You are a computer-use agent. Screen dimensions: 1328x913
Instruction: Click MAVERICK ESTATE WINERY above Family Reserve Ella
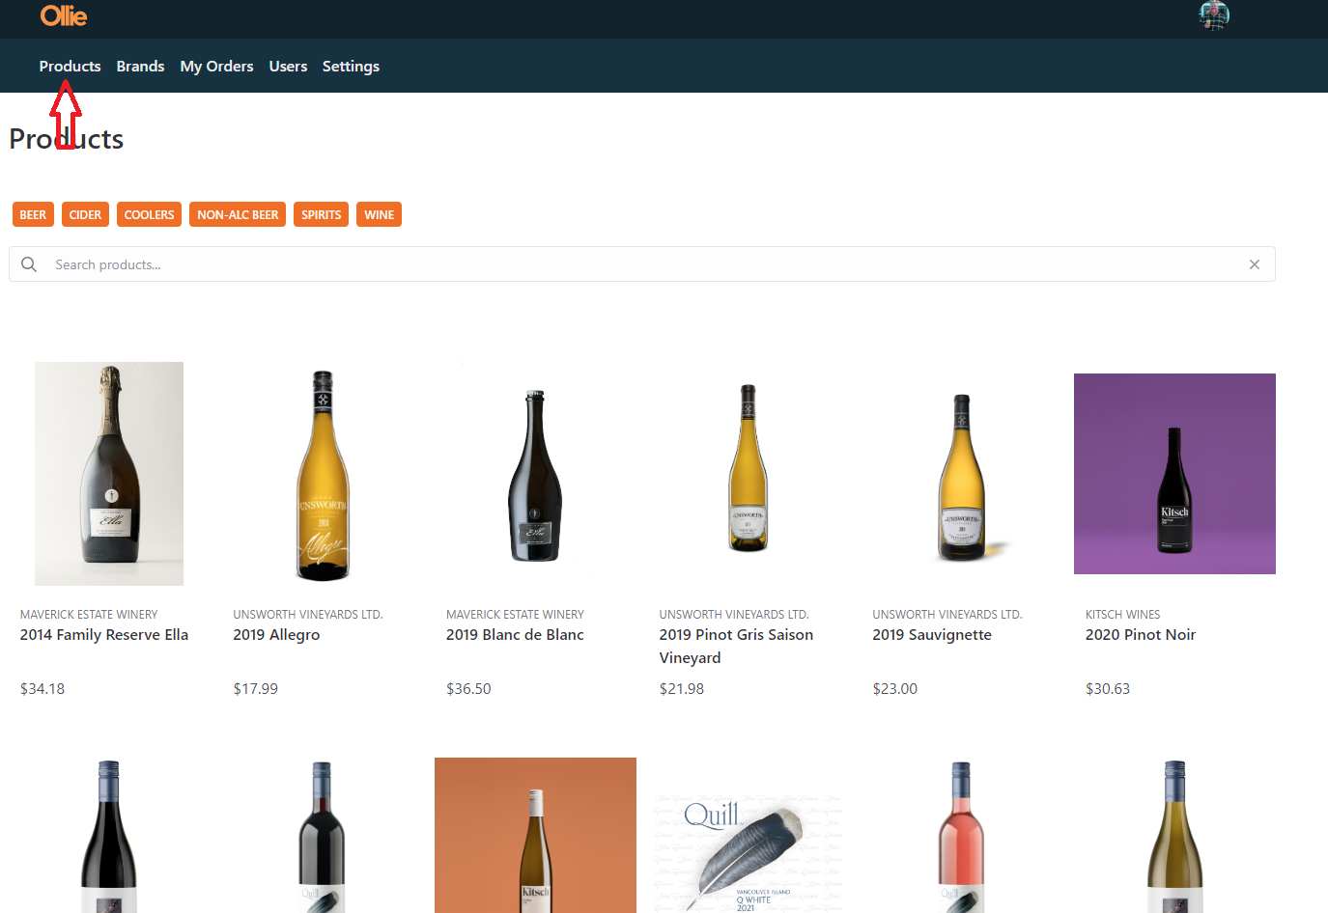(x=89, y=615)
